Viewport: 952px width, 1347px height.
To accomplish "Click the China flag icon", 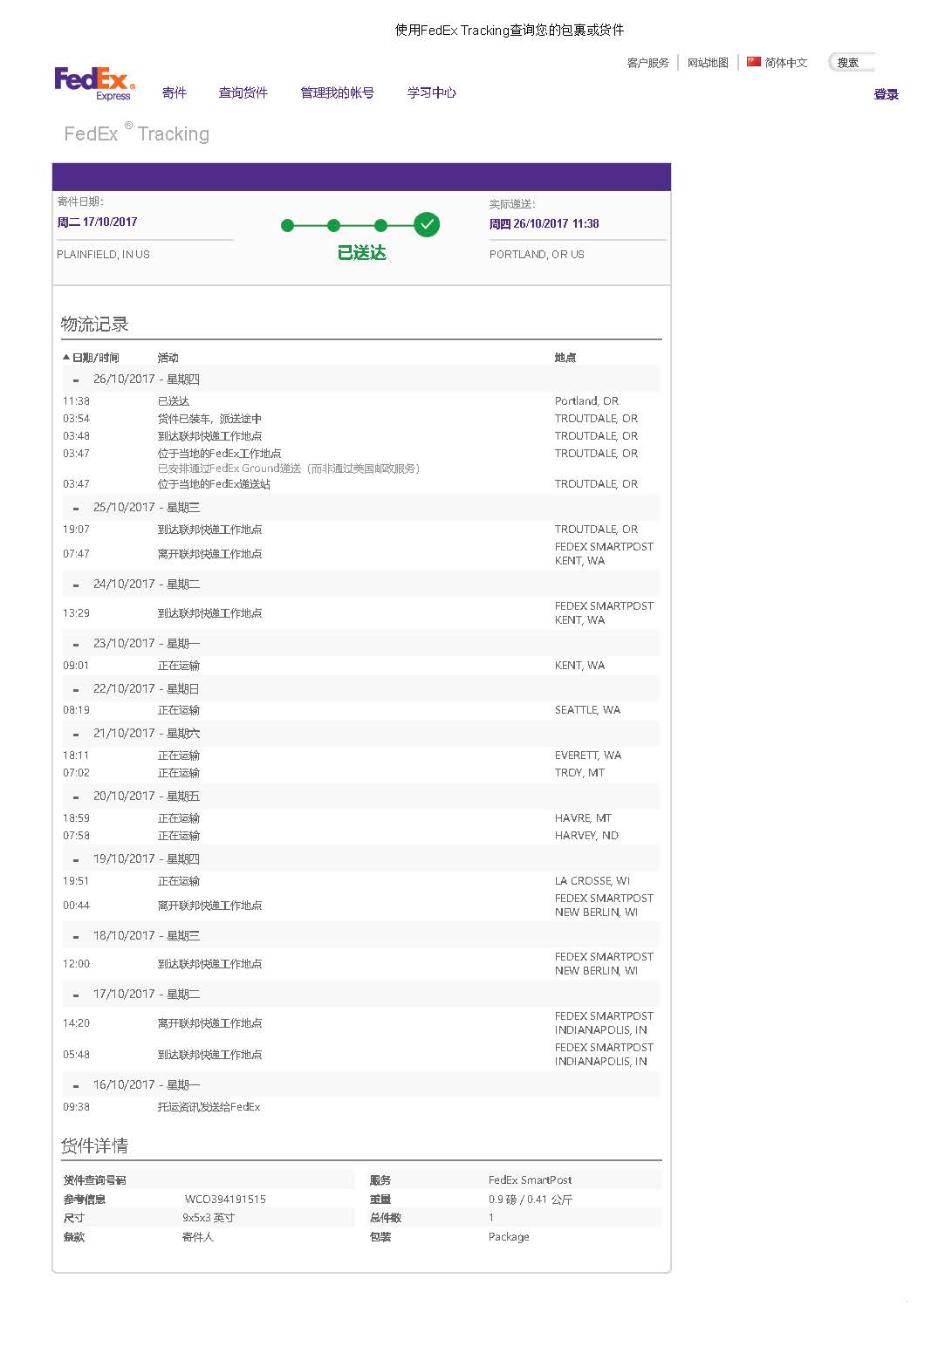I will 754,62.
